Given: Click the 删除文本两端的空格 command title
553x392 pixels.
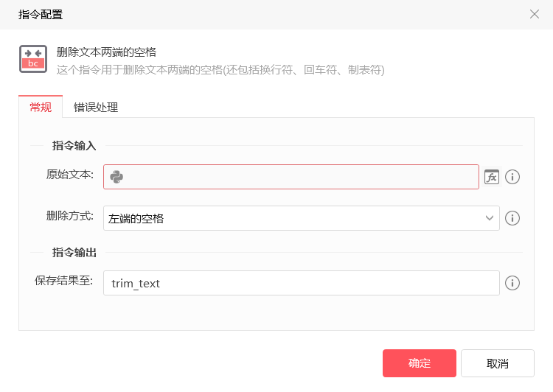Looking at the screenshot, I should coord(106,52).
